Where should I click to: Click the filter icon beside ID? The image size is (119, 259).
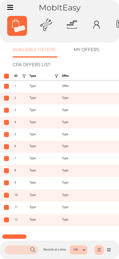24,76
